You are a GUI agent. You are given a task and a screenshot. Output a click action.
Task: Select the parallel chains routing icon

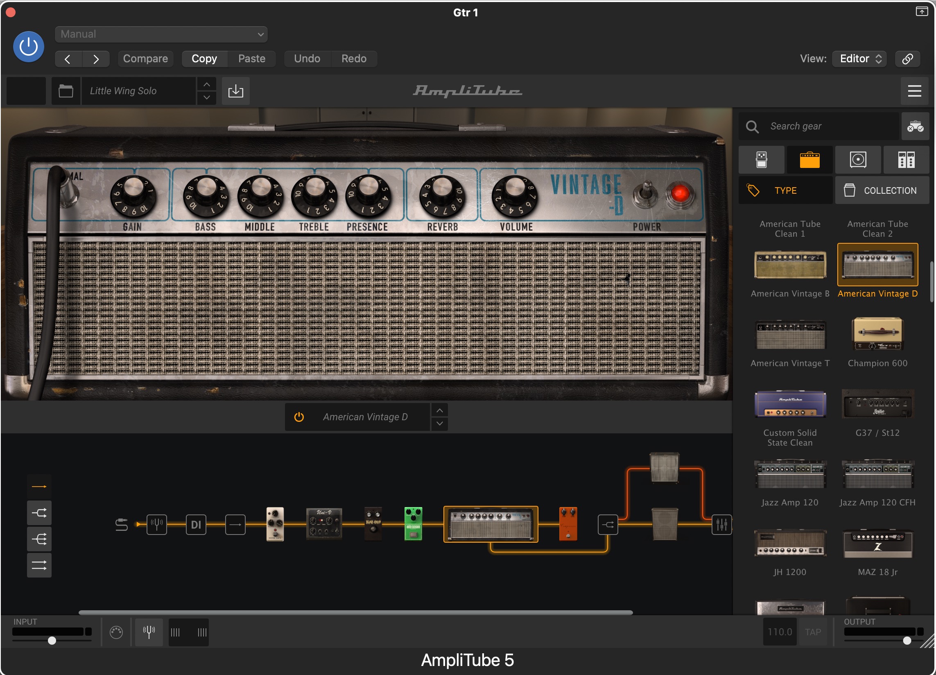[39, 565]
